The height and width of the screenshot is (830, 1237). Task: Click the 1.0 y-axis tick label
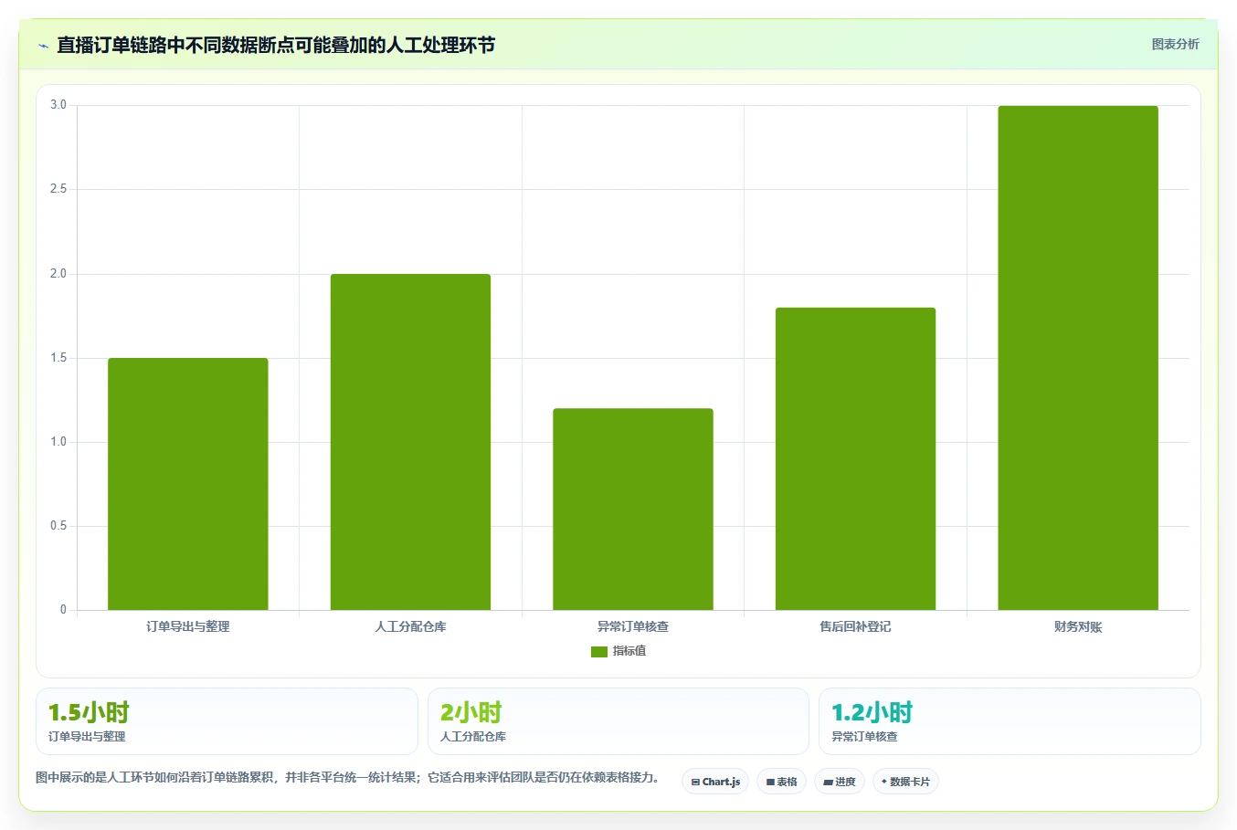[58, 442]
